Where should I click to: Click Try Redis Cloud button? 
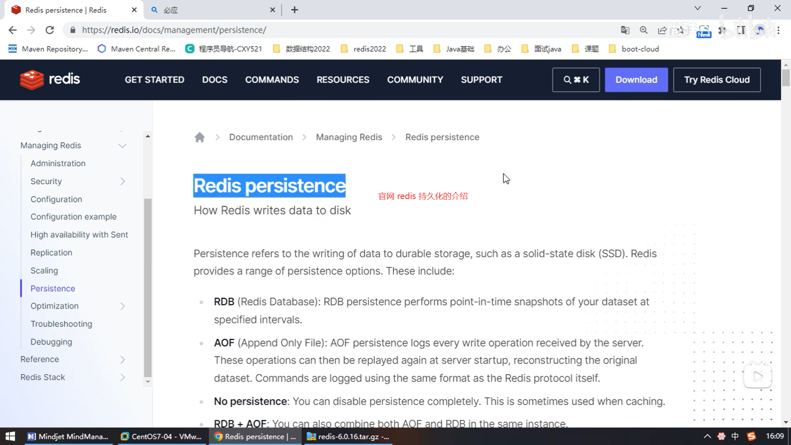[716, 80]
